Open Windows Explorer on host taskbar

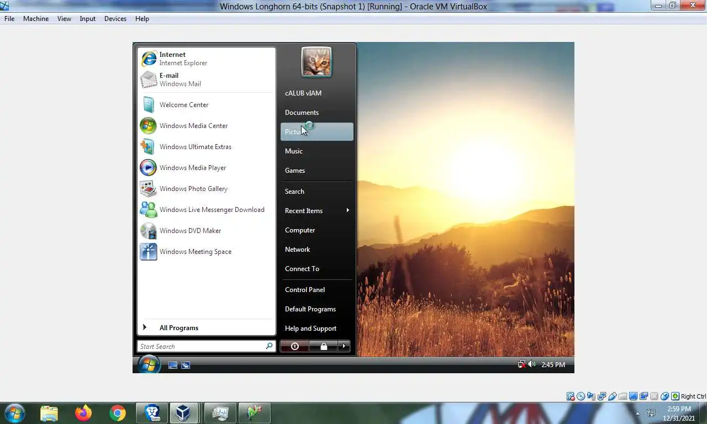49,412
